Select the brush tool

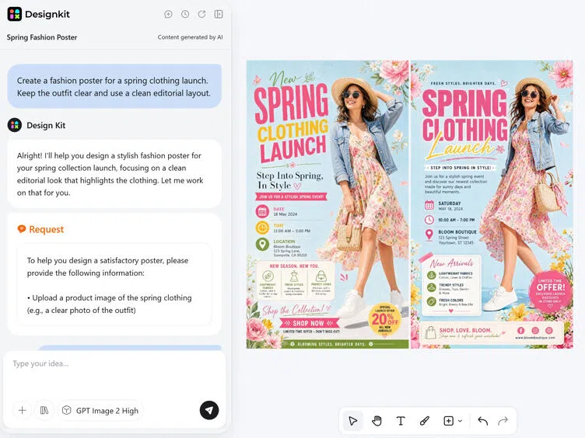425,421
